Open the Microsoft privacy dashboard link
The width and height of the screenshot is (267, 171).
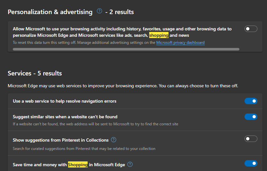[180, 43]
